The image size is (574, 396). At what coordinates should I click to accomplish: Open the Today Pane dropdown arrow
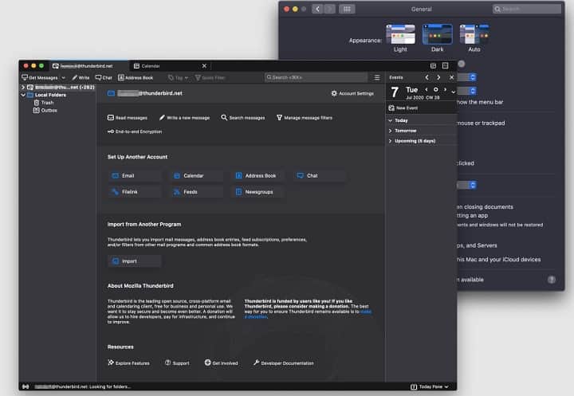tap(446, 386)
